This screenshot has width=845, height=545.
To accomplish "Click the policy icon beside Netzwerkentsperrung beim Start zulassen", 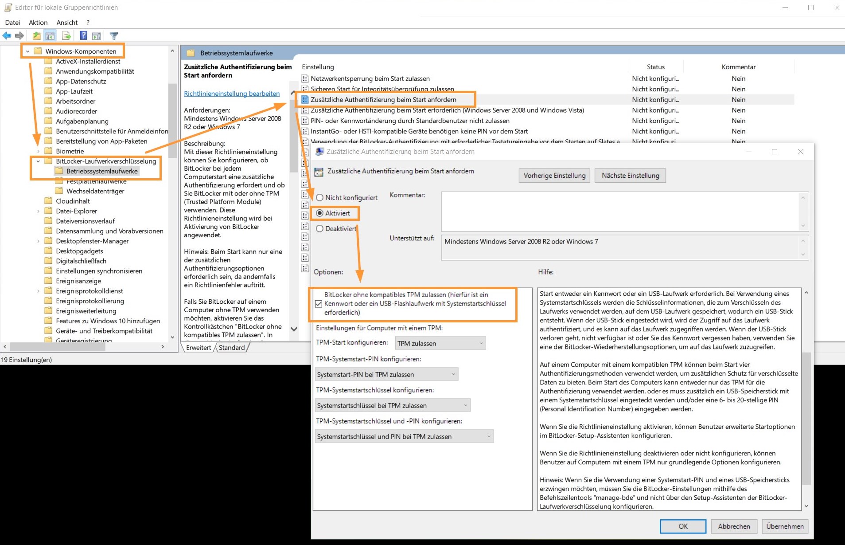I will (x=305, y=78).
